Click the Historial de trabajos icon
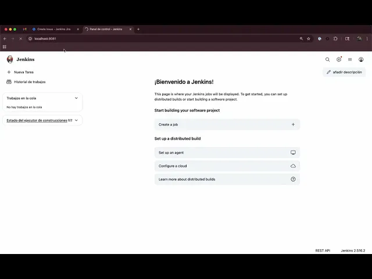The width and height of the screenshot is (372, 279). coord(9,82)
